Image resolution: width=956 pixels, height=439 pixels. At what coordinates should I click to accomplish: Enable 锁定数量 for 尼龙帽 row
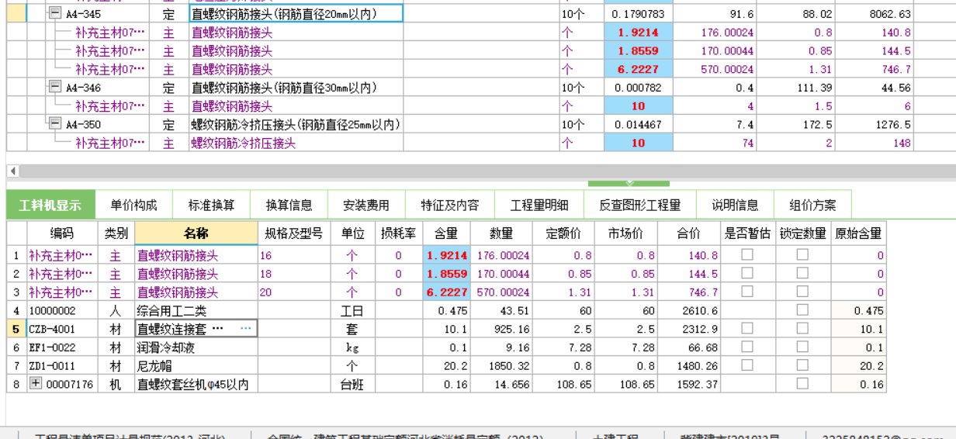(802, 365)
